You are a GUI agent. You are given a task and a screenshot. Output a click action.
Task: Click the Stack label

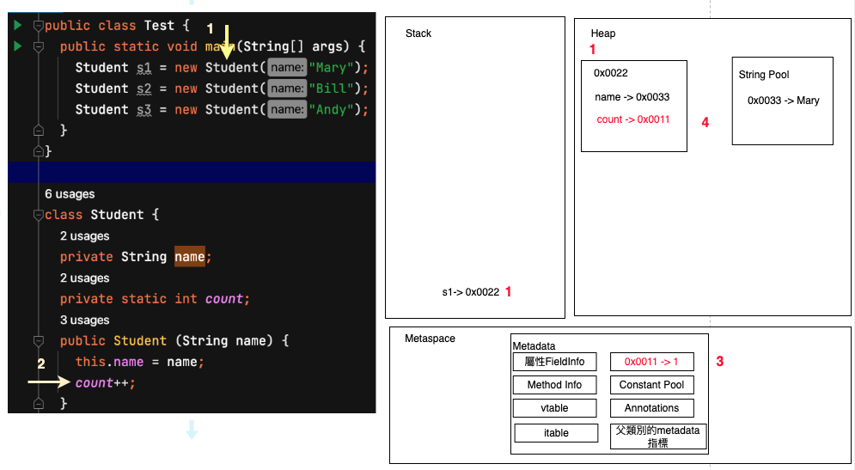click(x=418, y=34)
